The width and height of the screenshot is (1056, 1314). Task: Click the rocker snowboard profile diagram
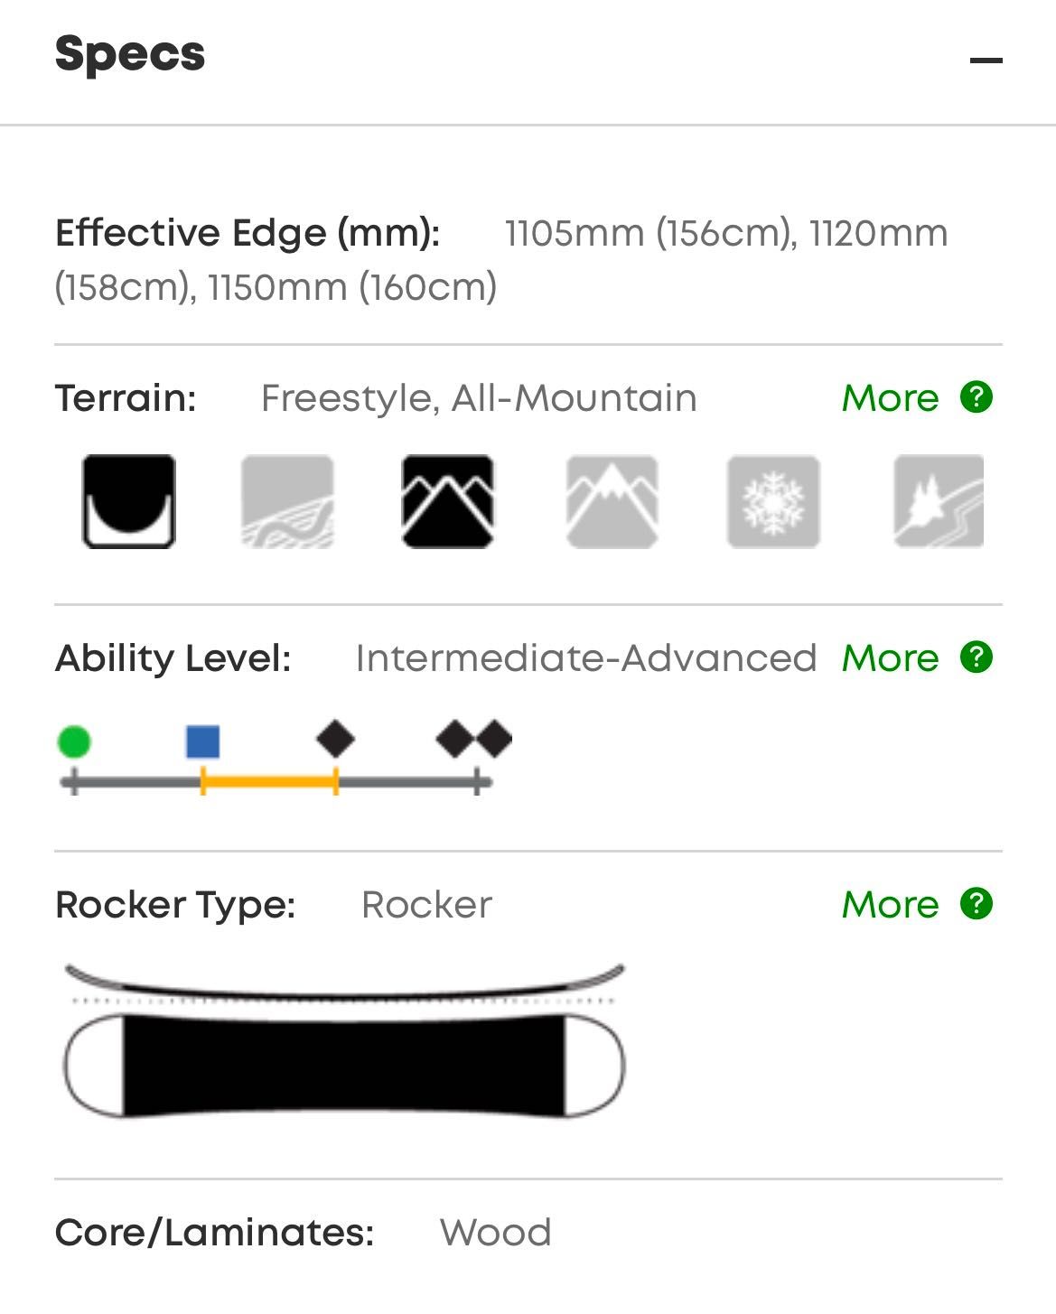tap(344, 1040)
